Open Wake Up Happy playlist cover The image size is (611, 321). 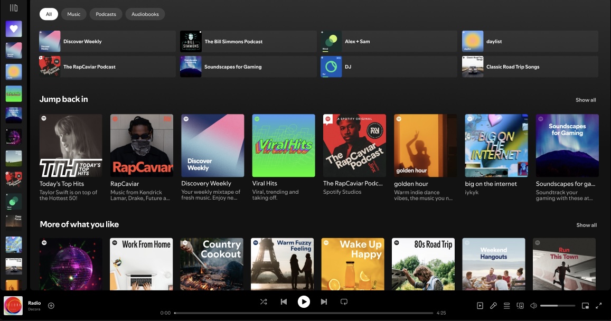click(353, 264)
